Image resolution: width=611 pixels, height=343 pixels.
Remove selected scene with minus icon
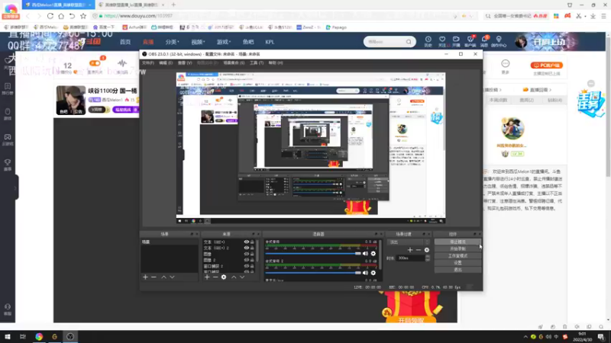click(x=154, y=277)
